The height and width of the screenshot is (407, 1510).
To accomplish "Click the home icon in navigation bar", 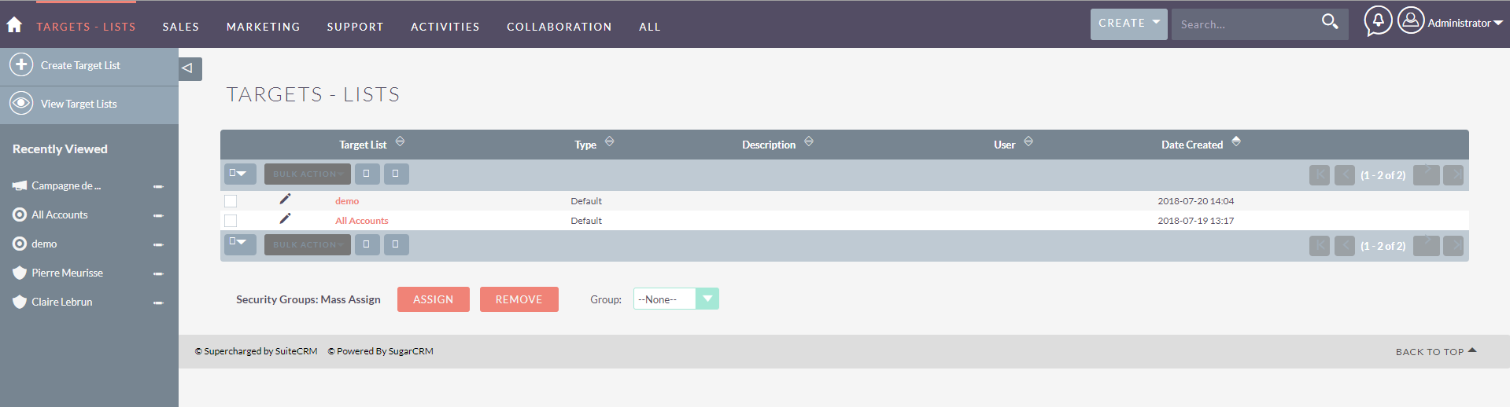I will (x=14, y=25).
